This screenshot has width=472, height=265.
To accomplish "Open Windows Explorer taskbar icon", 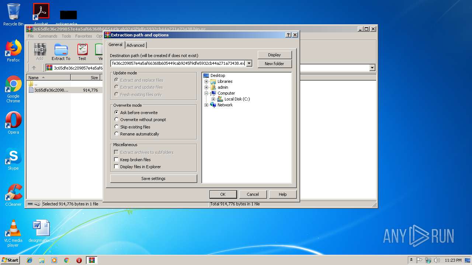I will (42, 260).
